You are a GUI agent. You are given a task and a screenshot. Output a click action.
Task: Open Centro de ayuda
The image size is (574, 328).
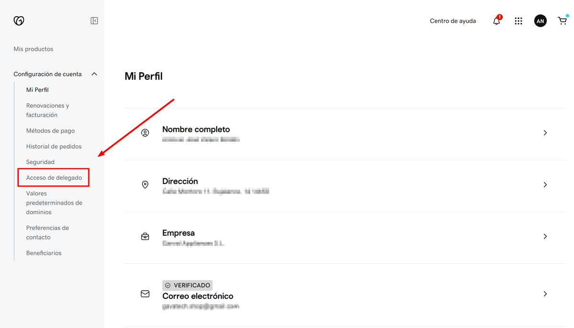tap(453, 21)
